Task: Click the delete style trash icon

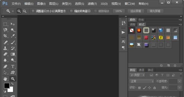Action: point(175,65)
